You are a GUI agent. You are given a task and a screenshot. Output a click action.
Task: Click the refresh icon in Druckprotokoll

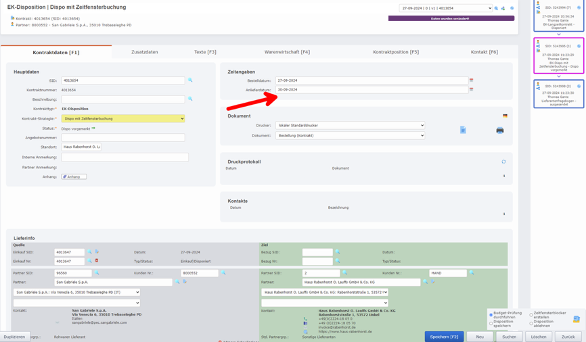503,162
